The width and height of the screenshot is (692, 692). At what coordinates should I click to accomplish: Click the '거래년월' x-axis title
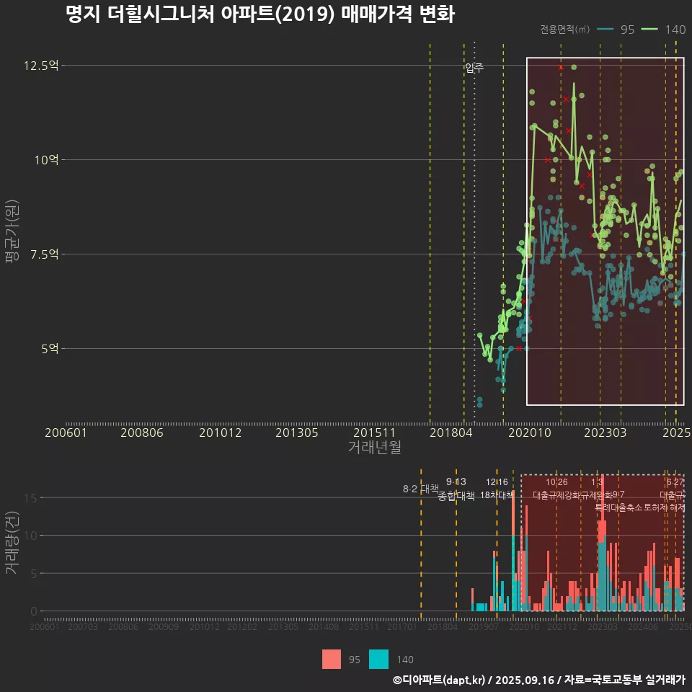(375, 447)
